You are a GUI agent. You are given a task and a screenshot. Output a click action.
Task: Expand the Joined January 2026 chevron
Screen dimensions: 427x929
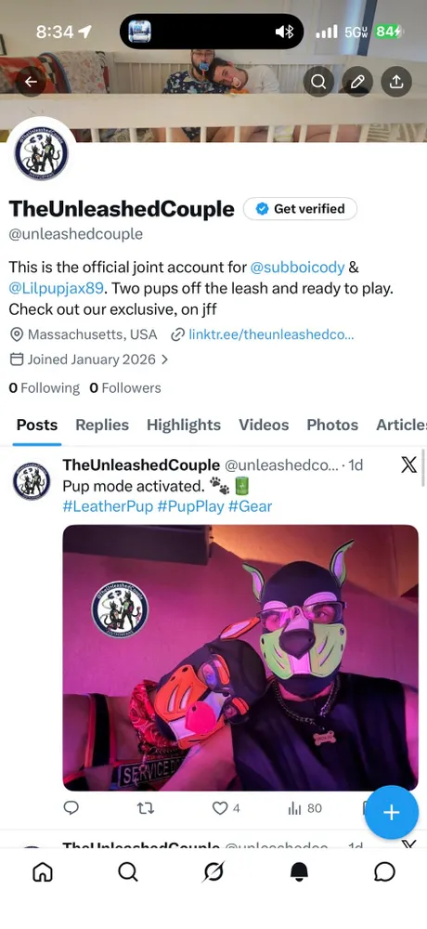[x=164, y=360]
